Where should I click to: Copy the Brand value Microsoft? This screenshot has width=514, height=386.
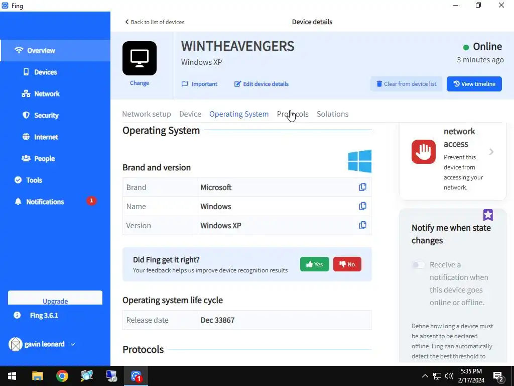point(362,187)
